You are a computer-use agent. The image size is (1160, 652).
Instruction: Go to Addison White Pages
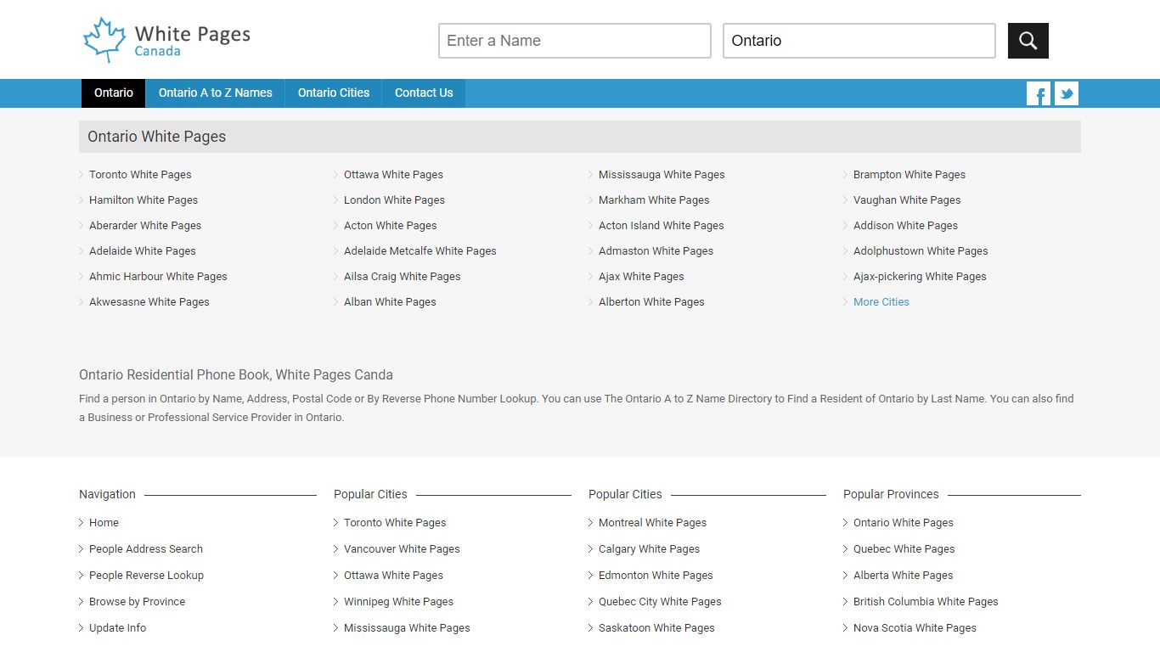coord(905,226)
